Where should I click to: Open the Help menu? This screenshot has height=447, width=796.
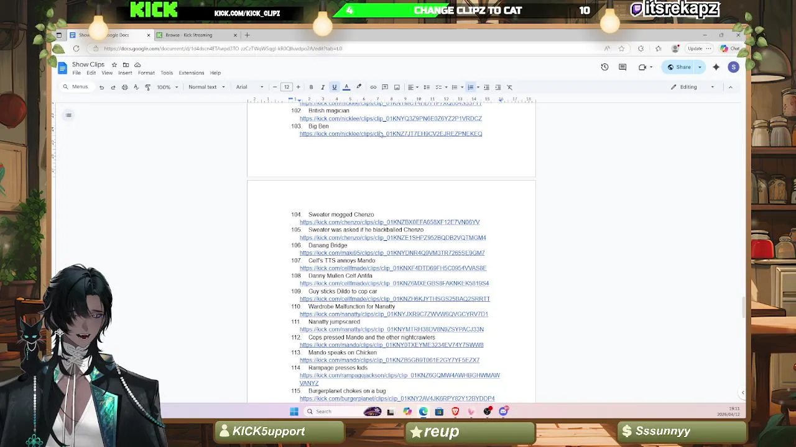[215, 73]
